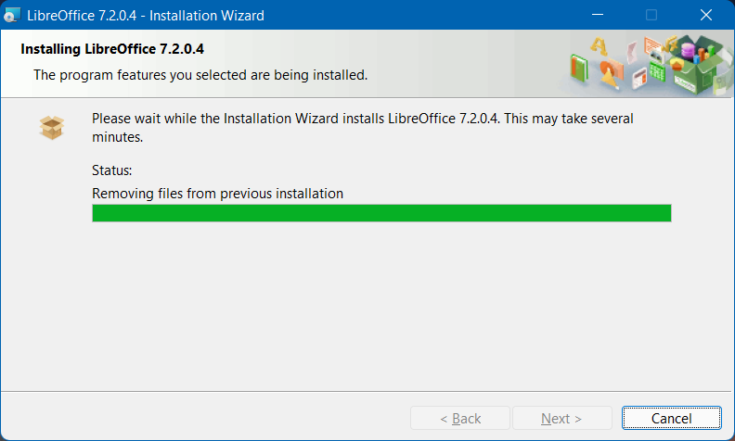This screenshot has width=735, height=441.
Task: Click the 'Installing LibreOffice 7.2.0.4' heading
Action: tap(112, 49)
